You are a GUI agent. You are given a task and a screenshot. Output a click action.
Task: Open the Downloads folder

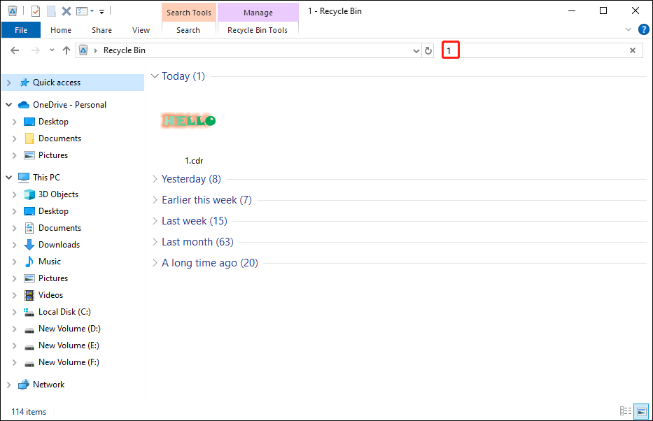click(59, 245)
